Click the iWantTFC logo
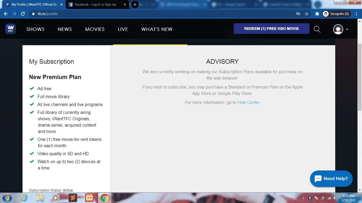Image resolution: width=362 pixels, height=203 pixels. tap(11, 29)
